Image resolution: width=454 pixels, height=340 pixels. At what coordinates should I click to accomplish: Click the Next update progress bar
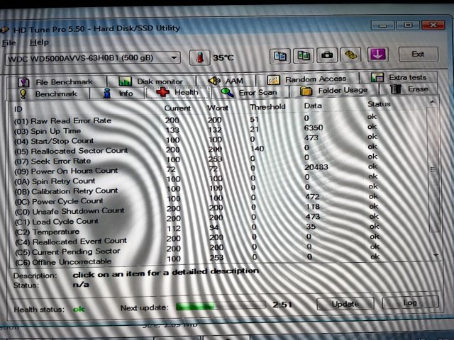coord(221,306)
